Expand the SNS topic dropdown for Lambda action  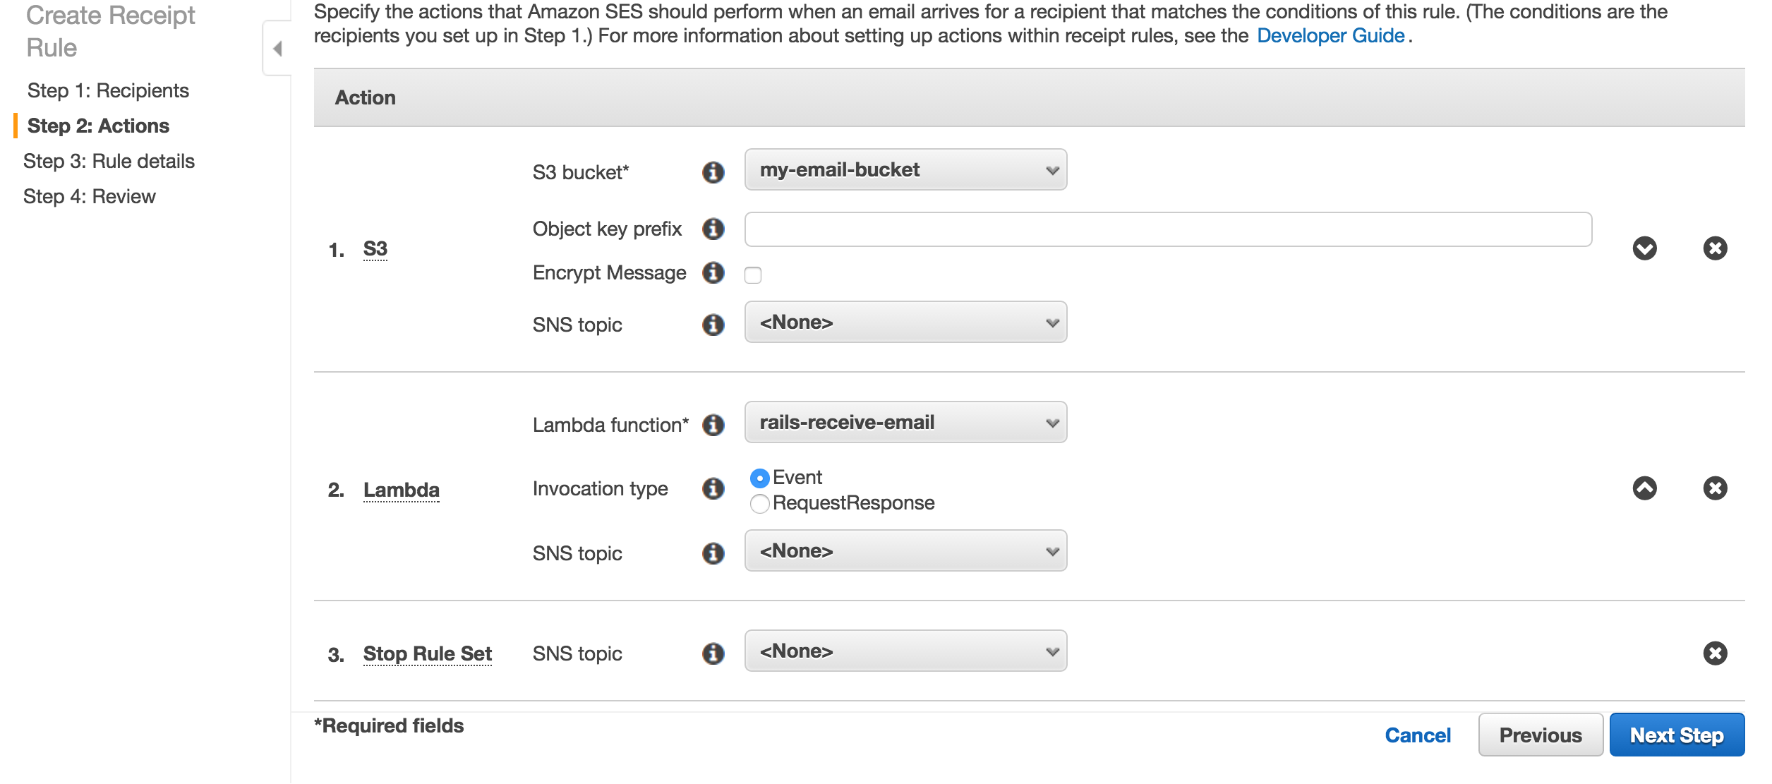click(905, 553)
